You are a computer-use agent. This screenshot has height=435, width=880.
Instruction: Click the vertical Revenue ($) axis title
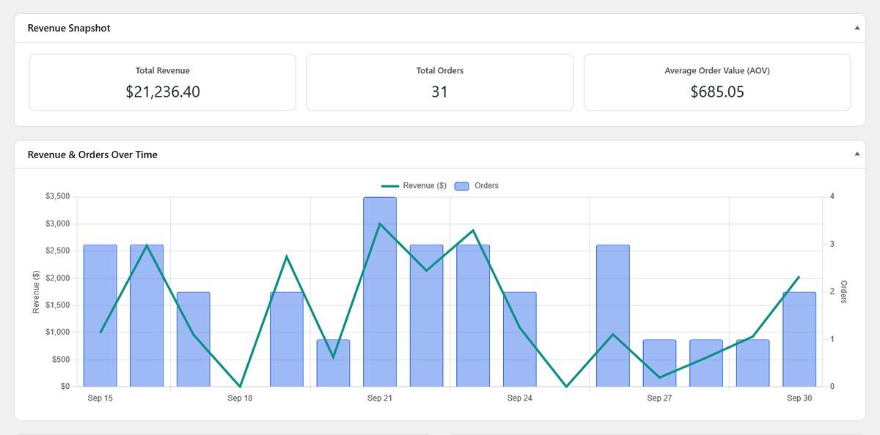pyautogui.click(x=36, y=291)
